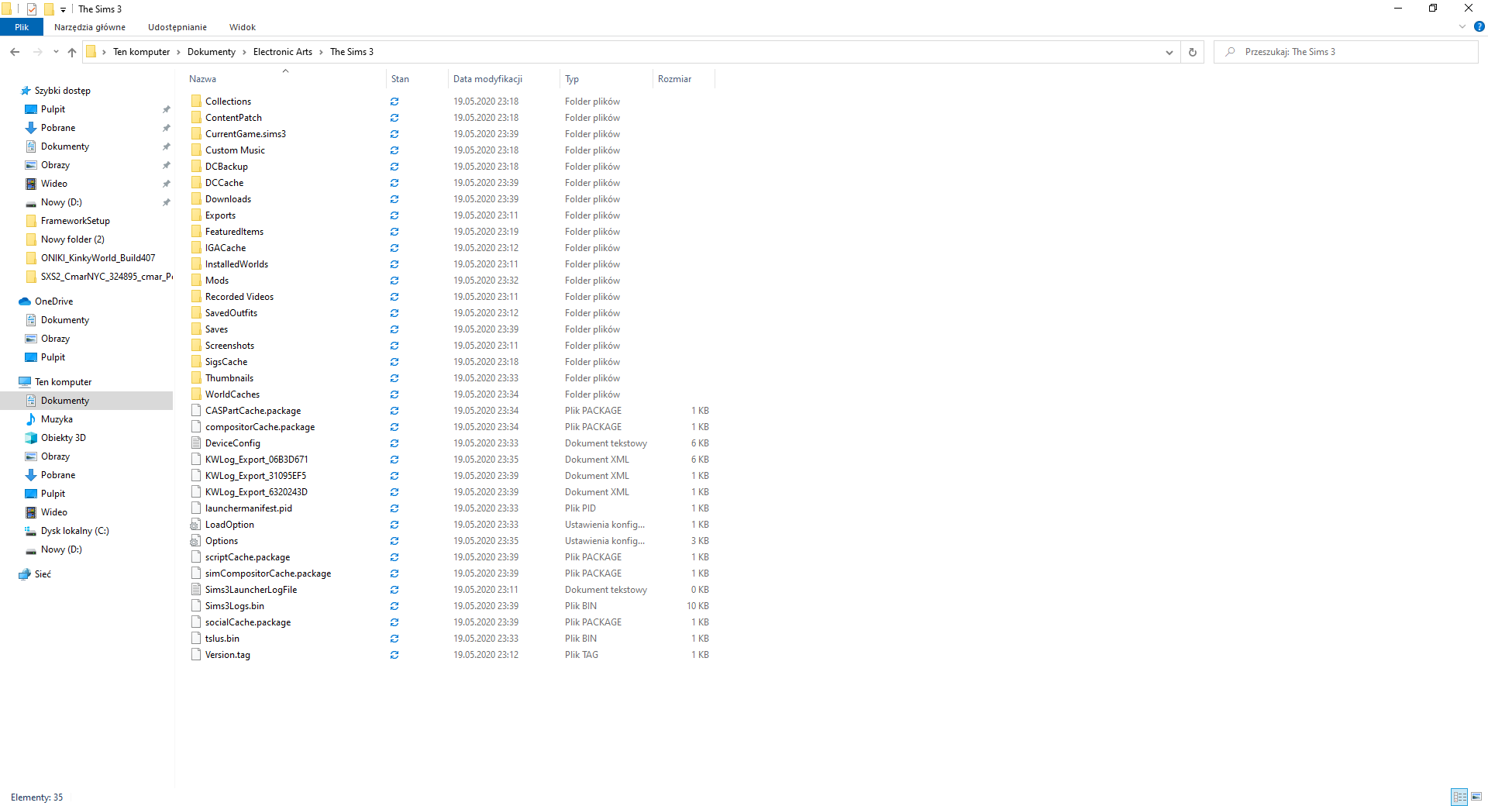This screenshot has height=806, width=1488.
Task: Switch to Widok ribbon tab
Action: point(243,27)
